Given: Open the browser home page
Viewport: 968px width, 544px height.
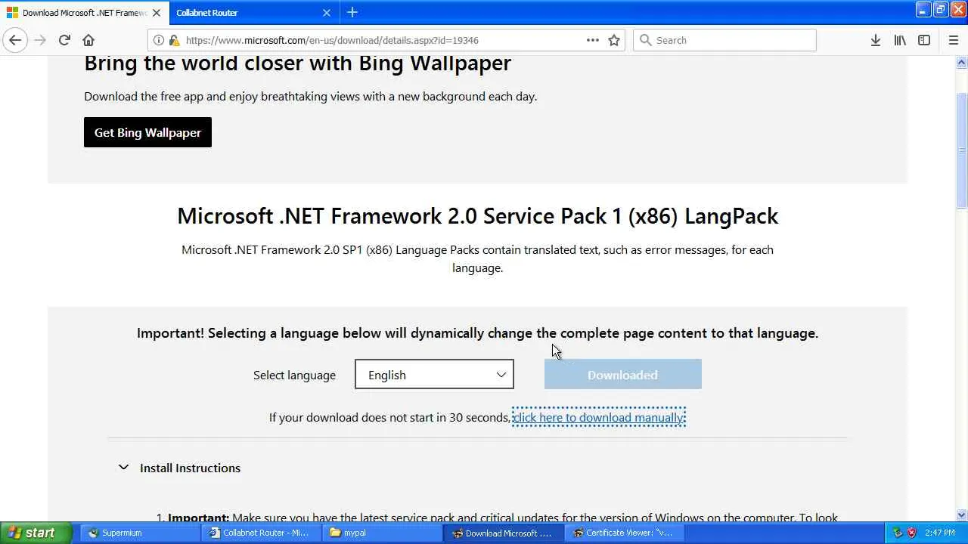Looking at the screenshot, I should pyautogui.click(x=88, y=40).
